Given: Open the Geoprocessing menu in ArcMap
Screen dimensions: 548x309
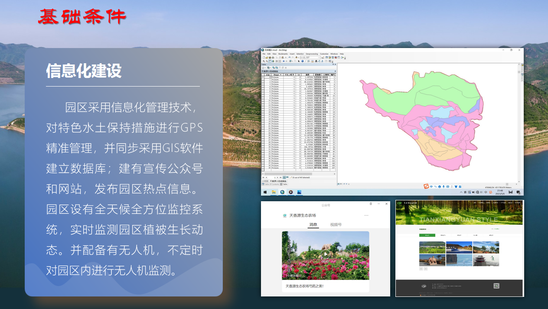Looking at the screenshot, I should click(x=312, y=54).
